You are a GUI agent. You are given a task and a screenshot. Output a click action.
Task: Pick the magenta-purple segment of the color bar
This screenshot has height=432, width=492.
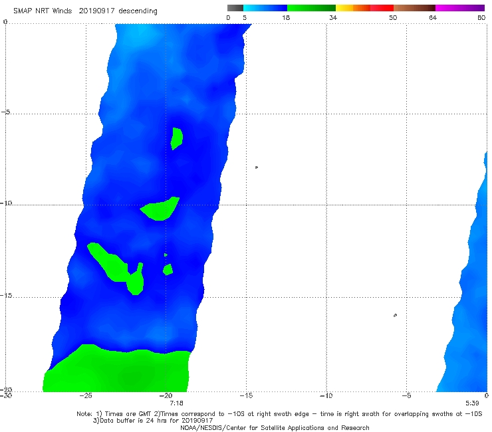460,8
